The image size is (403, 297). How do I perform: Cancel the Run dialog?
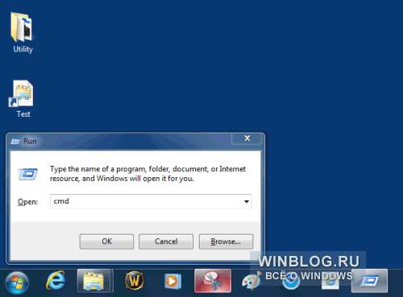pos(166,241)
